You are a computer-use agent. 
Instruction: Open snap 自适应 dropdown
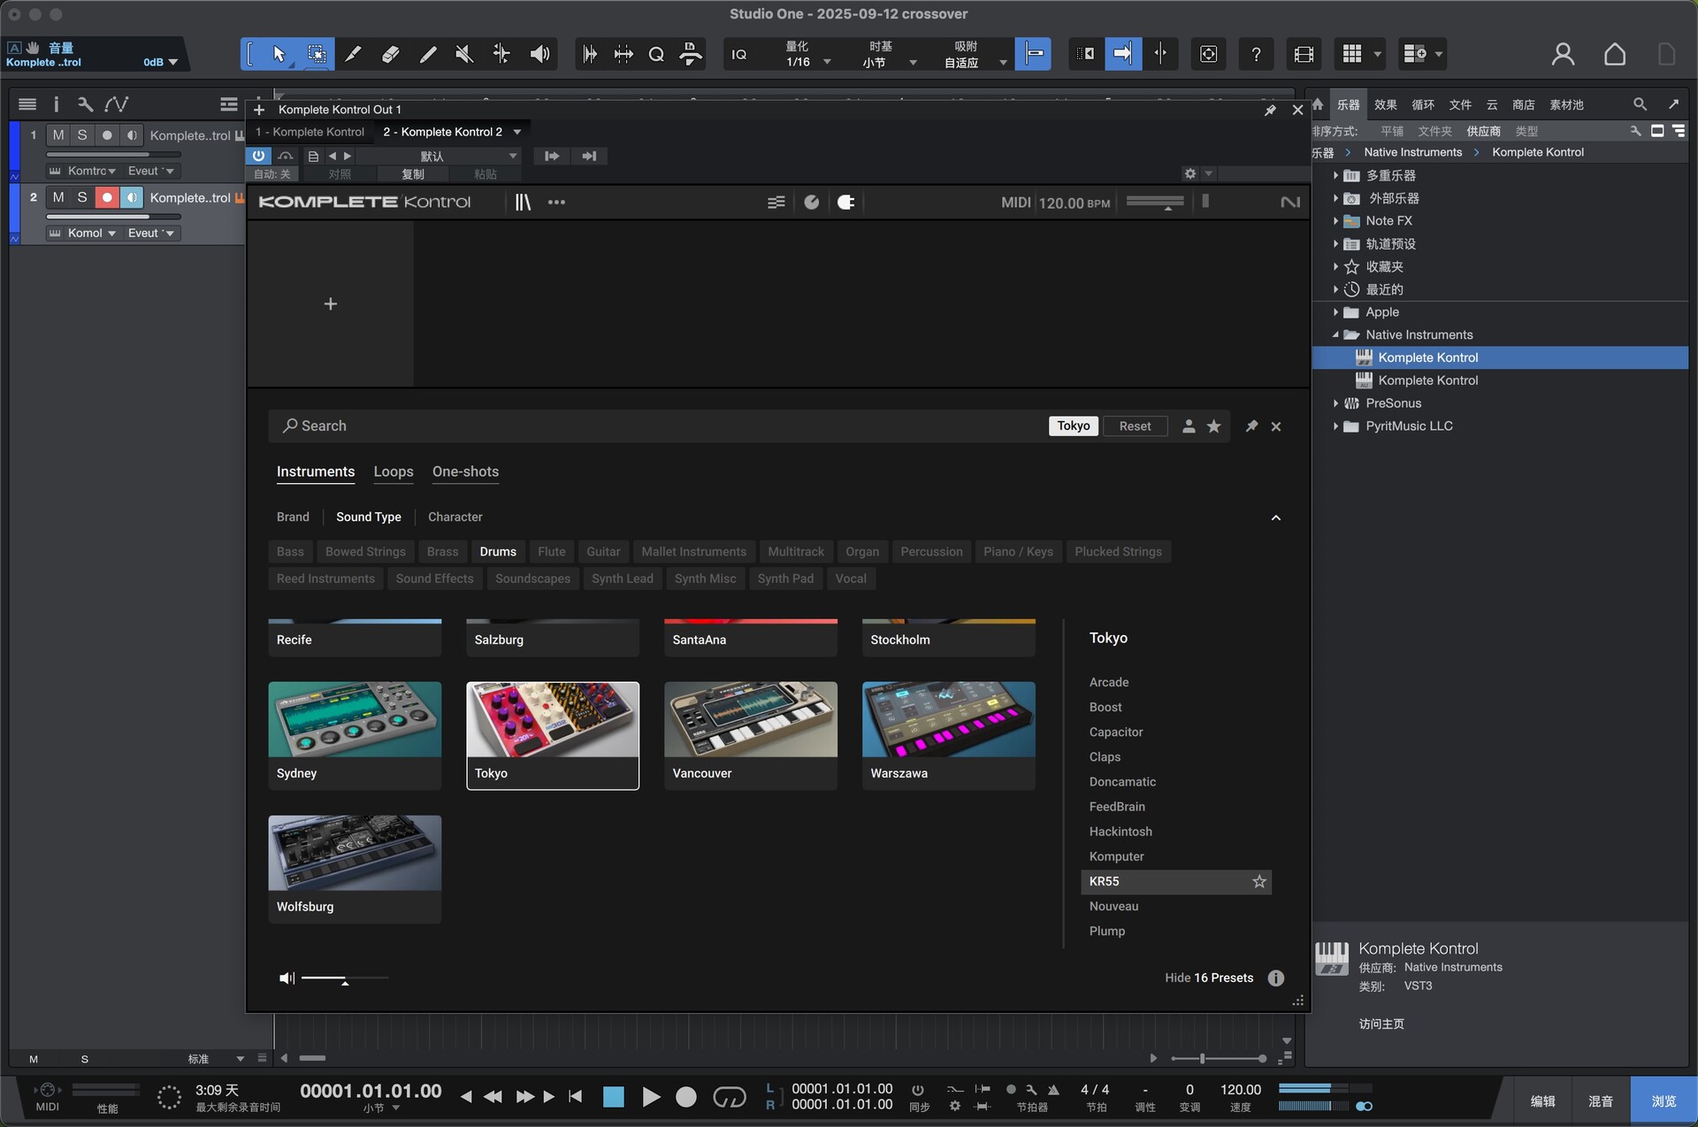coord(975,62)
